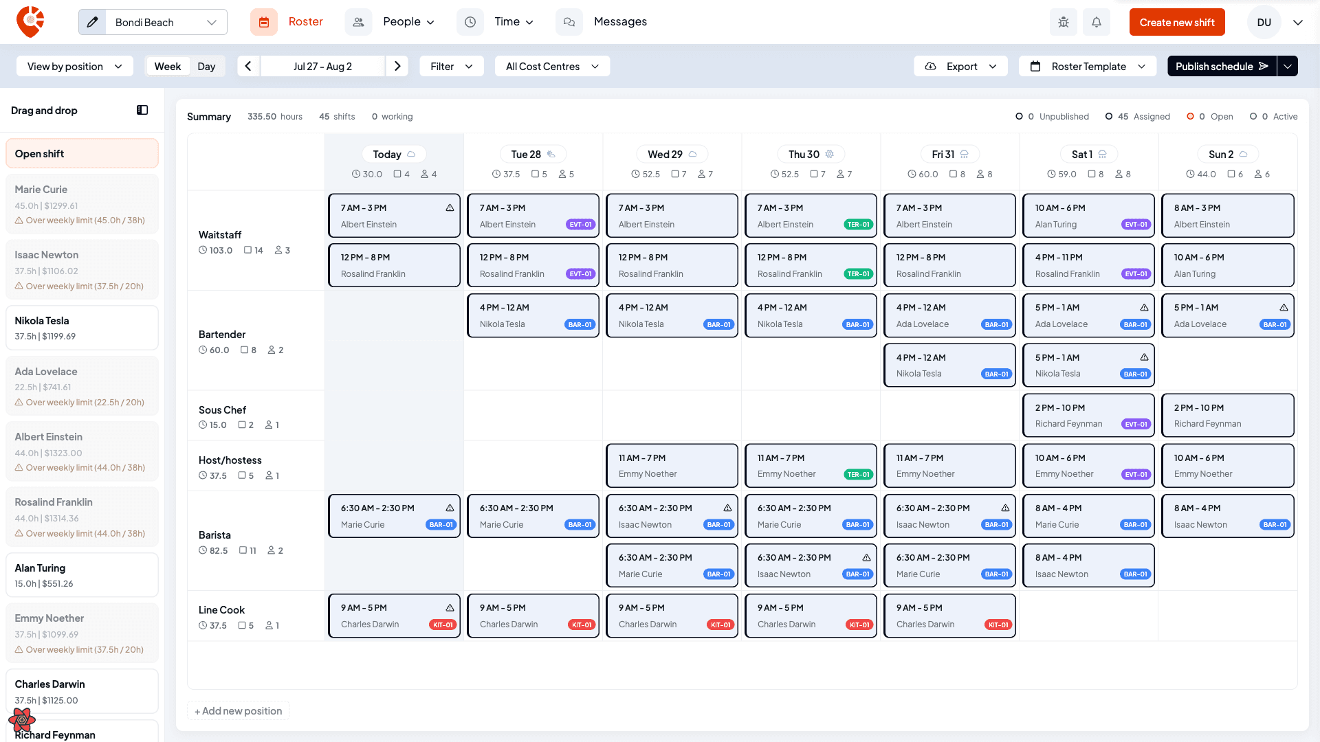Click the Waitstaff position row label
Image resolution: width=1320 pixels, height=742 pixels.
tap(220, 234)
